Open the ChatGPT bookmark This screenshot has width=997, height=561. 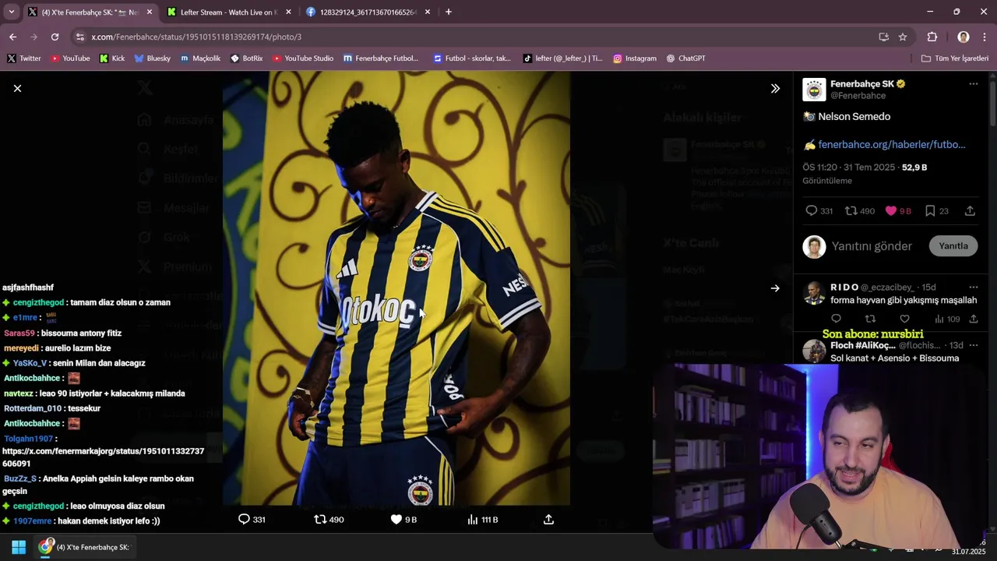pyautogui.click(x=686, y=58)
